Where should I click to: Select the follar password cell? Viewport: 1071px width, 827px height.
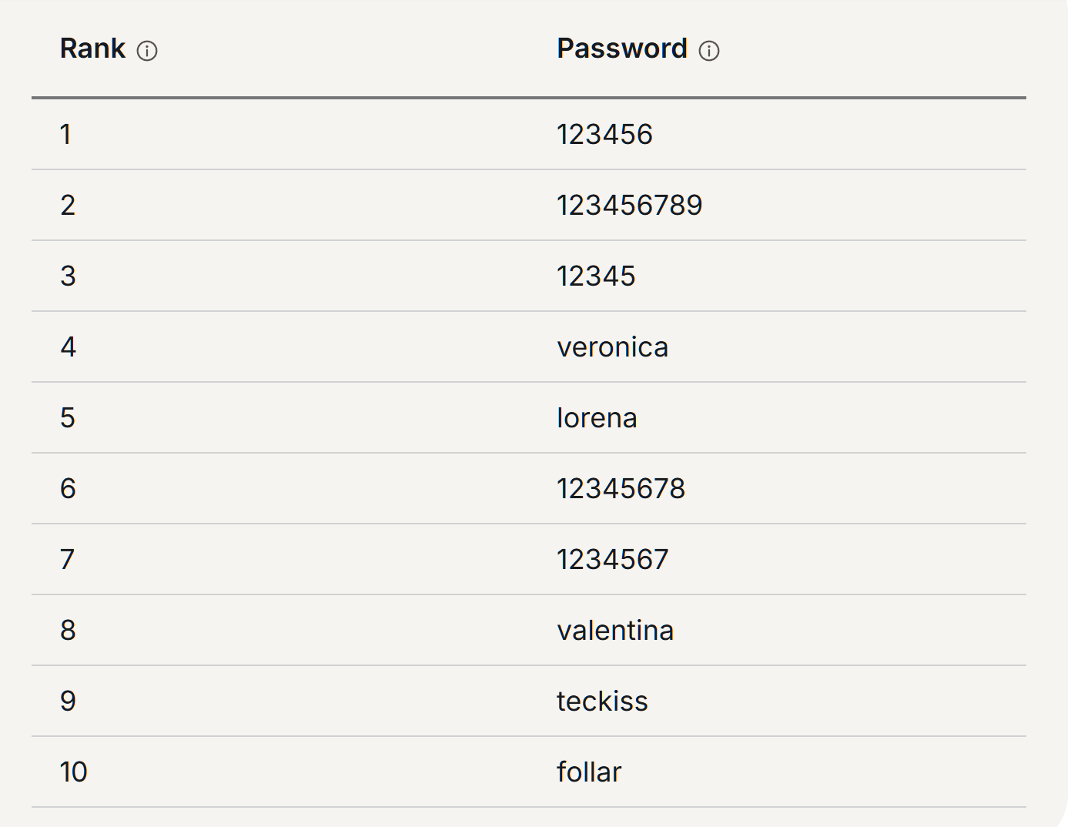point(589,772)
